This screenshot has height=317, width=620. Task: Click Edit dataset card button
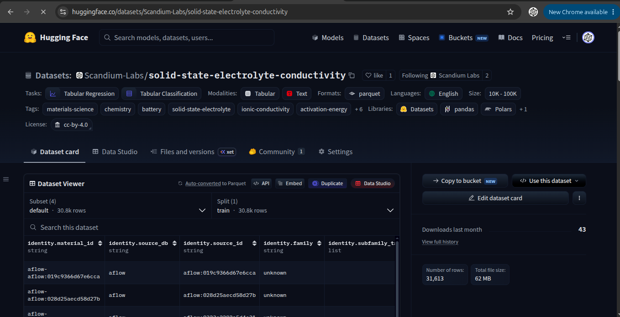tap(495, 198)
